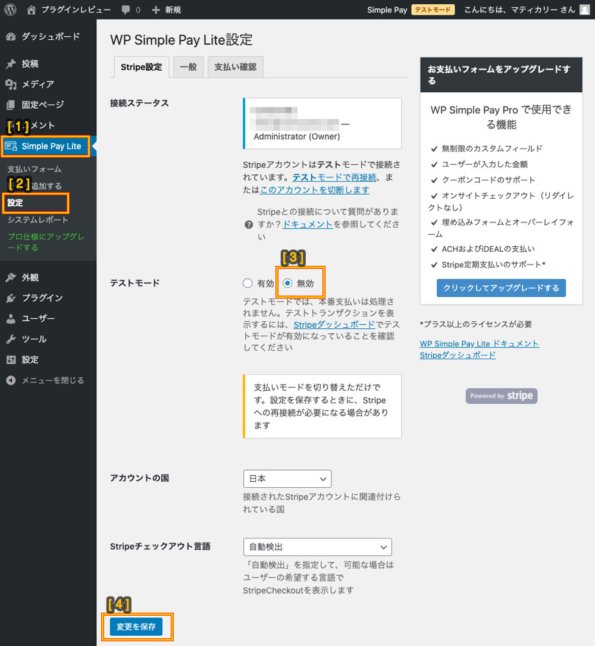This screenshot has height=646, width=595.
Task: Click the テストモードで再接続 link
Action: tap(334, 178)
